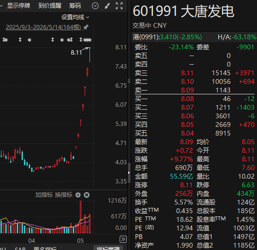Open 到价提醒 price alert
Screen dimensions: 257x250
point(50,6)
